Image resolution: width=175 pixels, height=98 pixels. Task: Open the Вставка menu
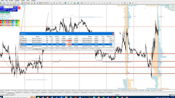coord(11,1)
